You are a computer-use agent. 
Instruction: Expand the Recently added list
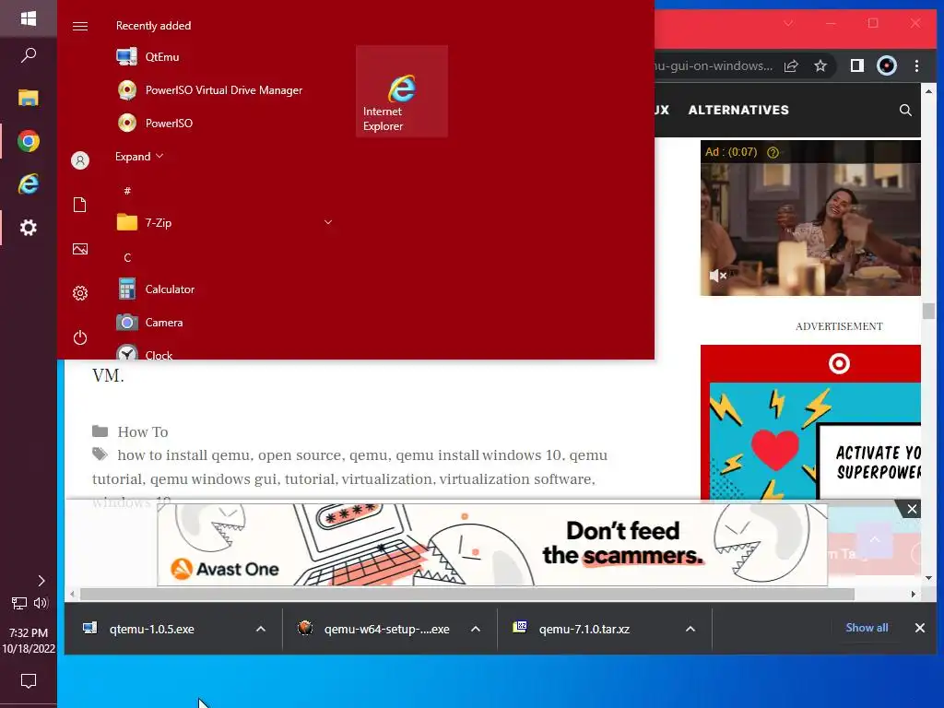[x=139, y=157]
